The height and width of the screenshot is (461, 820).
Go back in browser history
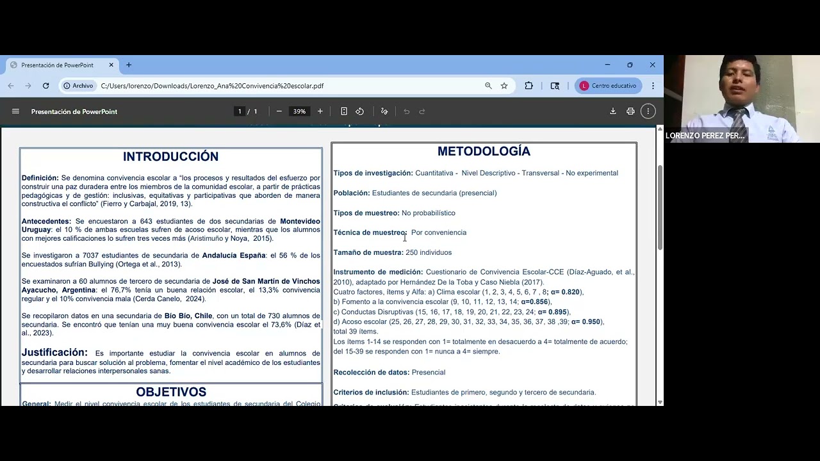pos(11,86)
